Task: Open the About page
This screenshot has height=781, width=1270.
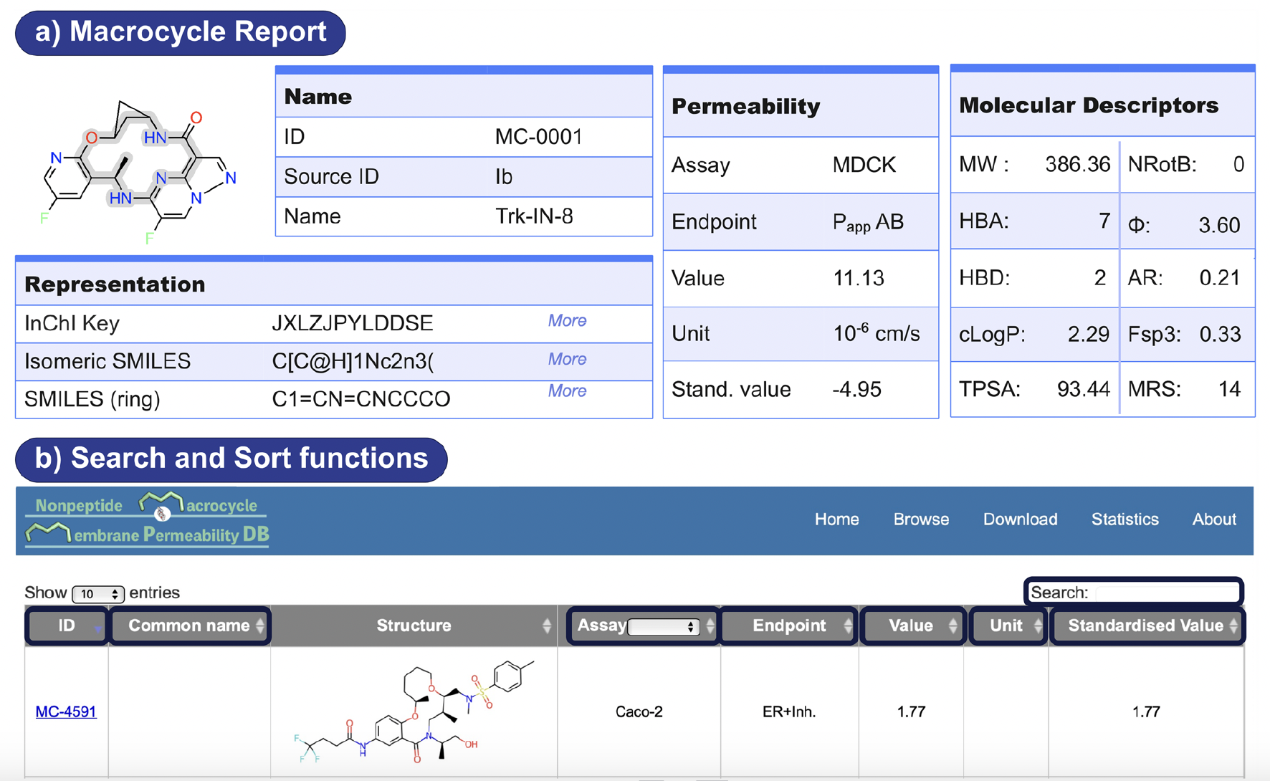Action: [1213, 519]
